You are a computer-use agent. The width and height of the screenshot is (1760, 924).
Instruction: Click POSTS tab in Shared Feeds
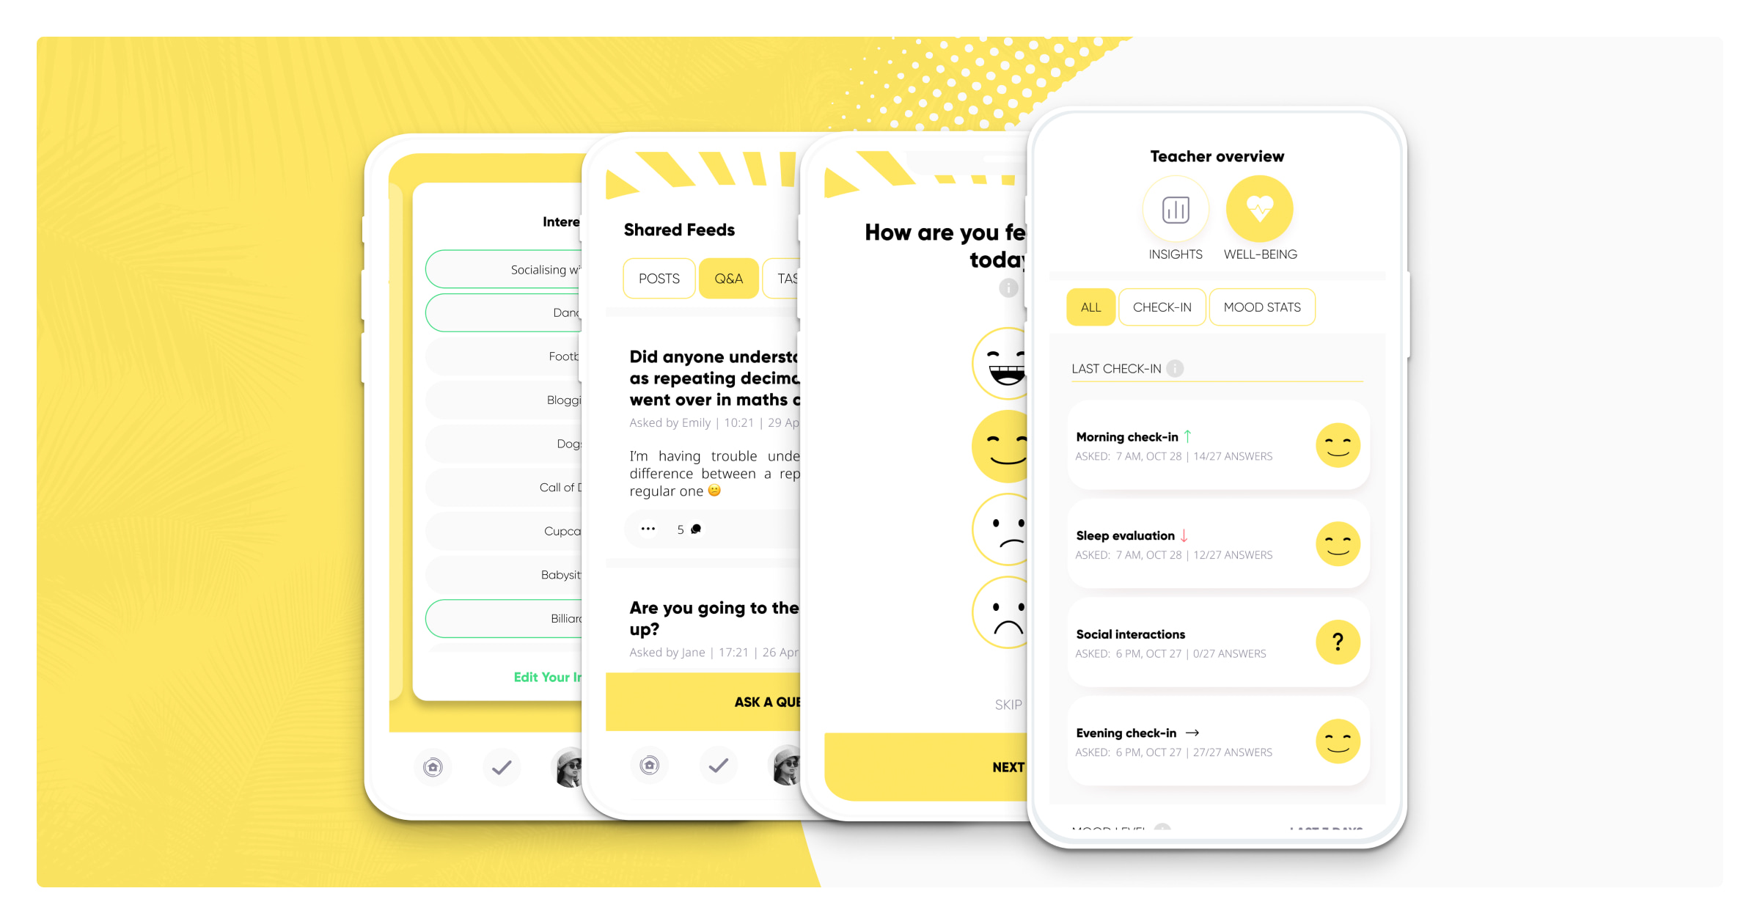[659, 277]
